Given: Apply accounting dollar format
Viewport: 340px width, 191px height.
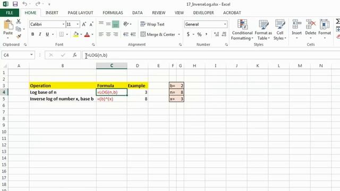Looking at the screenshot, I should (x=188, y=34).
